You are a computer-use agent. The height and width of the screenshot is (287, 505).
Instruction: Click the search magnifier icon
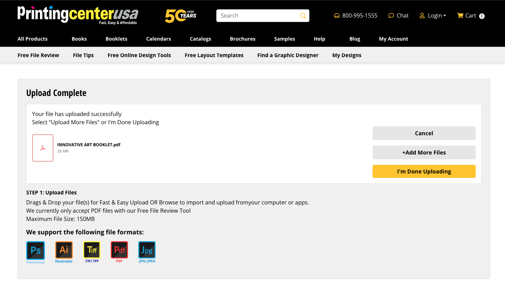[x=303, y=16]
